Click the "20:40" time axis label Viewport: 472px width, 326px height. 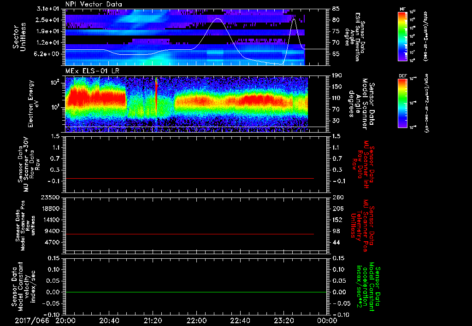[109, 320]
